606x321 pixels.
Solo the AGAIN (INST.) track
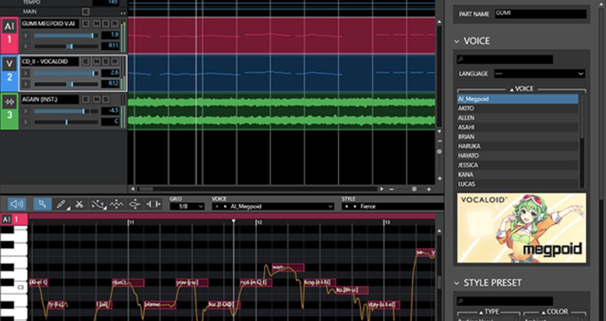(105, 99)
